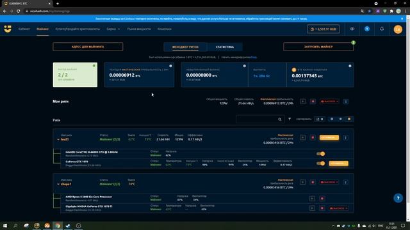Open the Кошельки menu item
Viewport: 410px width, 230px height.
165,29
